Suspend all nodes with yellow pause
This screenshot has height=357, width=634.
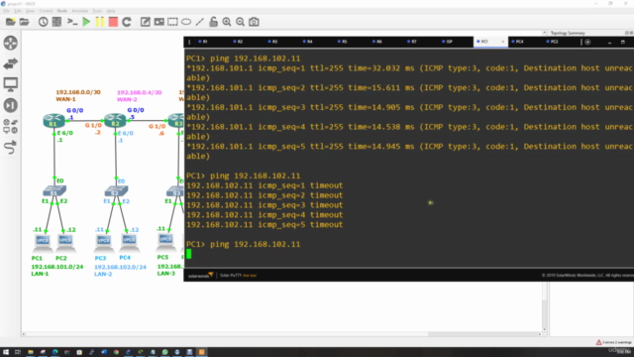[x=99, y=22]
